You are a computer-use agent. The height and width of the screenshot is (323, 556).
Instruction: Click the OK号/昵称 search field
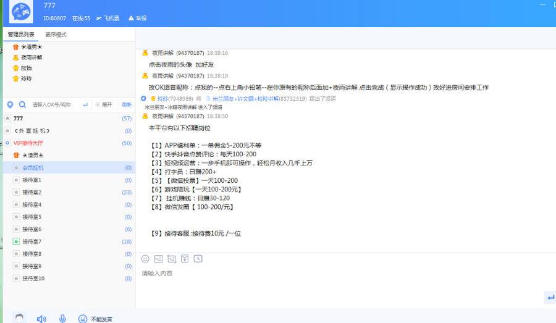click(x=53, y=105)
